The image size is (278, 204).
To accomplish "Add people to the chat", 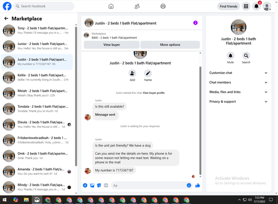I will [132, 73].
